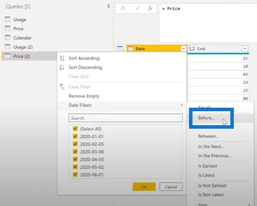
Task: Click the table icon beside the Price query
Action: (x=7, y=28)
